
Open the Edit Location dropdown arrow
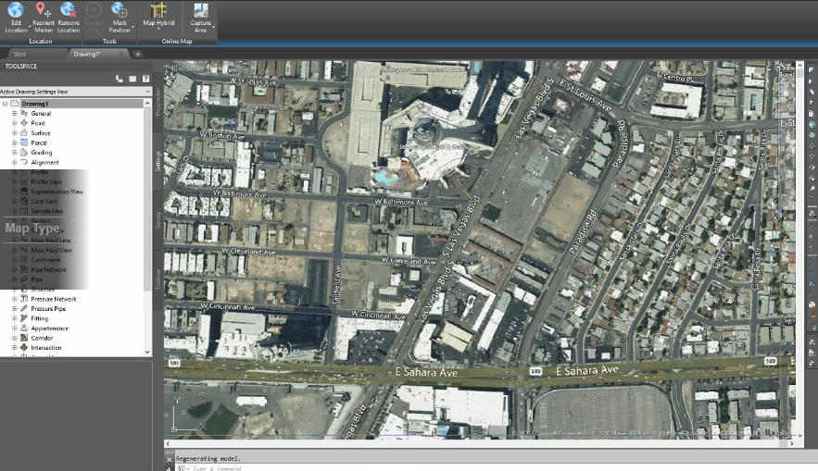[28, 27]
